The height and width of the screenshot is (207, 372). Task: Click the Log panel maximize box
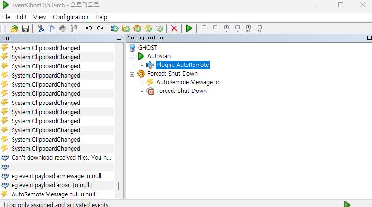(x=119, y=38)
